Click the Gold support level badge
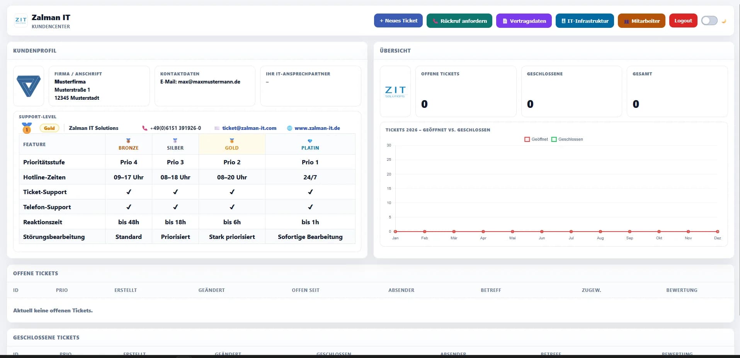The width and height of the screenshot is (740, 358). (x=49, y=128)
